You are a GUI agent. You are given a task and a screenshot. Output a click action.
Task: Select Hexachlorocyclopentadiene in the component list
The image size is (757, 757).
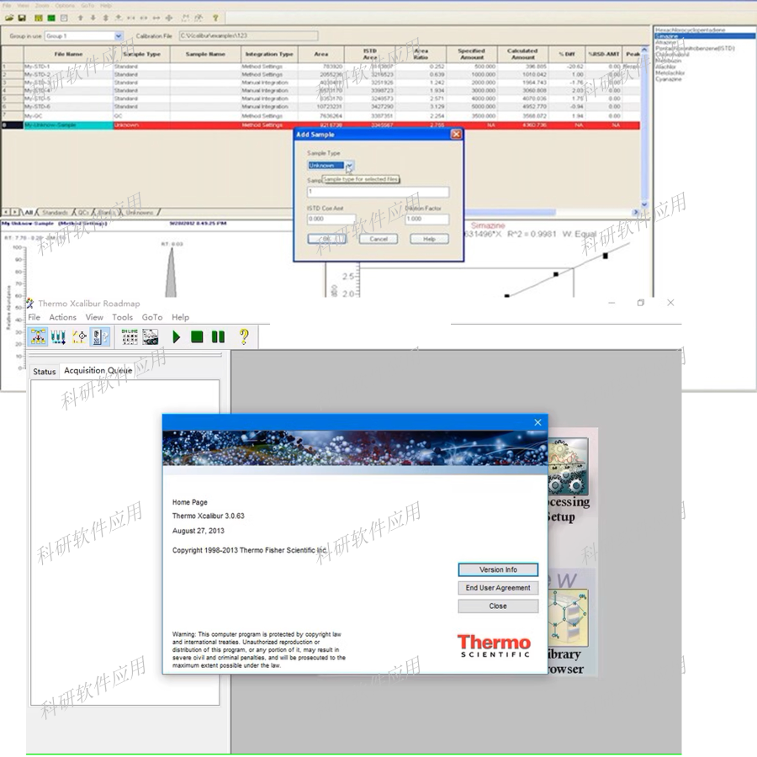690,30
